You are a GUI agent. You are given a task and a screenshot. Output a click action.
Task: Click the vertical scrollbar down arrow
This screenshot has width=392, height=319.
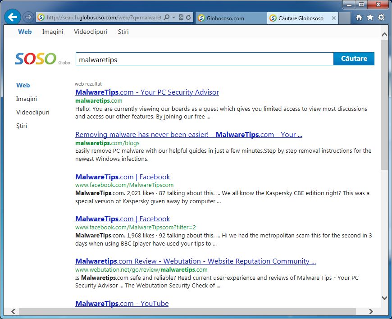click(384, 298)
